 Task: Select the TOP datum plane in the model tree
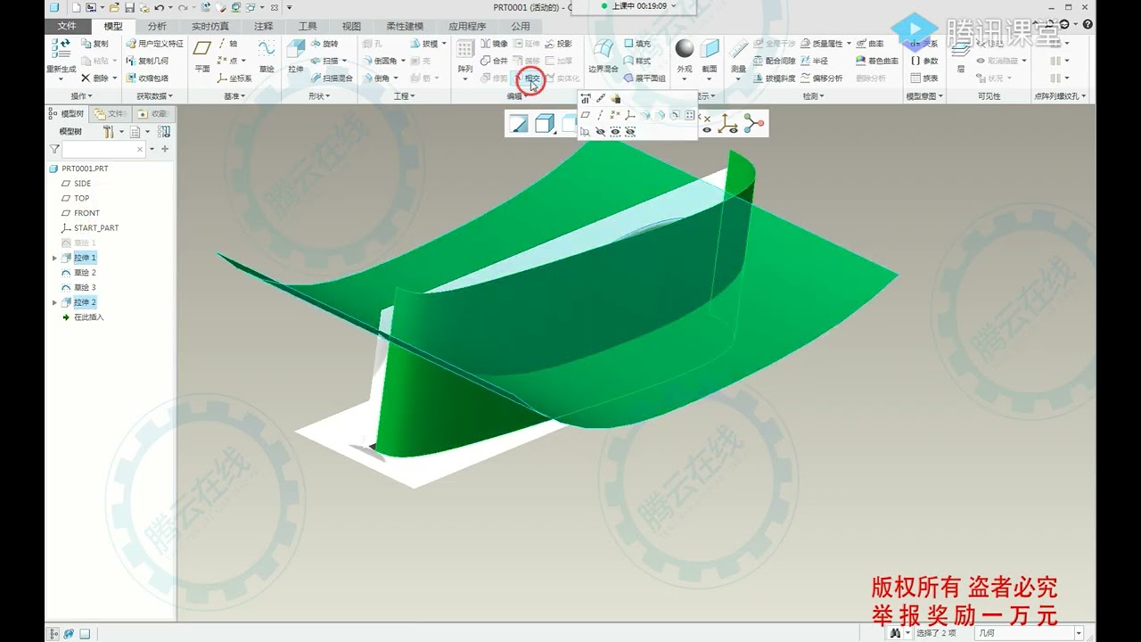pos(81,198)
